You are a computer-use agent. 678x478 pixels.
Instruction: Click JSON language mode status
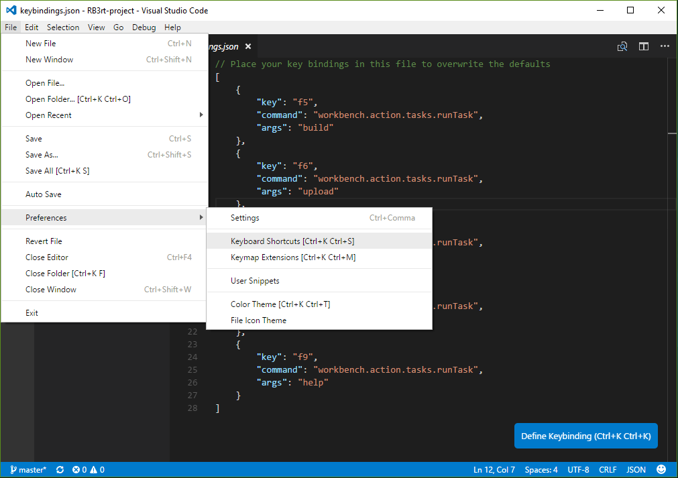click(x=636, y=470)
